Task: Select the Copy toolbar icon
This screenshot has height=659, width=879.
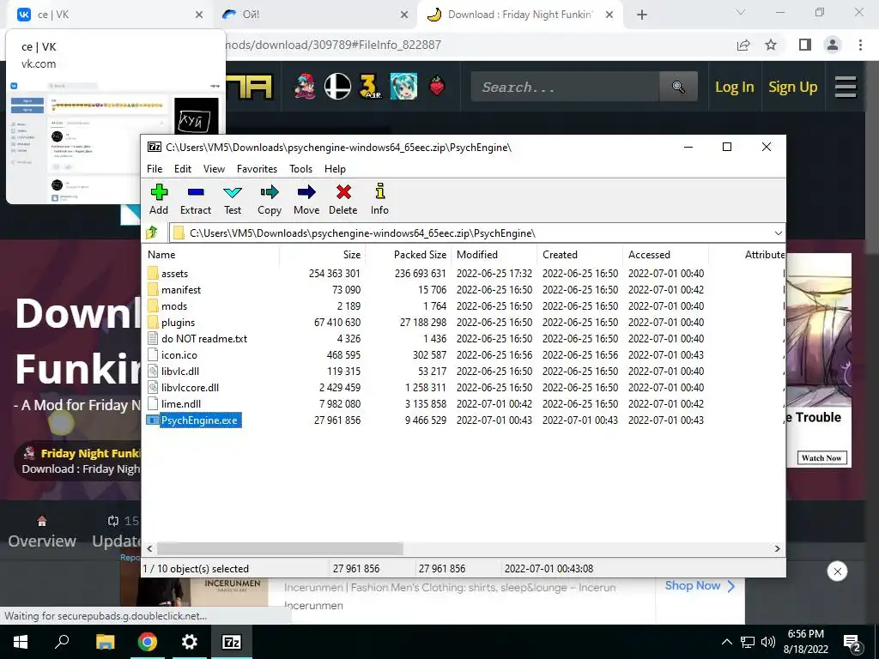Action: (x=269, y=199)
